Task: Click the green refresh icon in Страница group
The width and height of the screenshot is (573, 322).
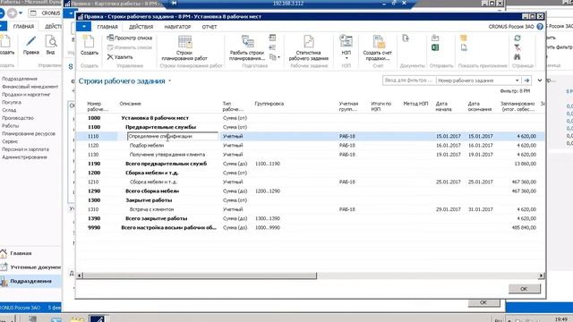Action: click(517, 38)
